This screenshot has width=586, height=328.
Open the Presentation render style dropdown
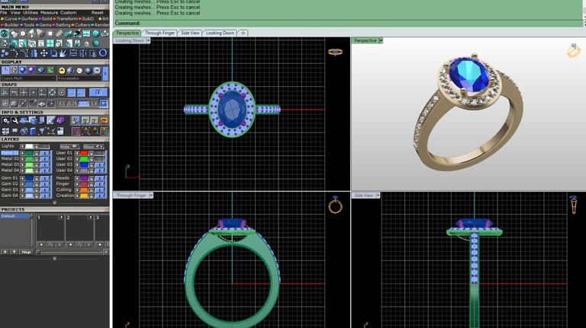click(79, 78)
